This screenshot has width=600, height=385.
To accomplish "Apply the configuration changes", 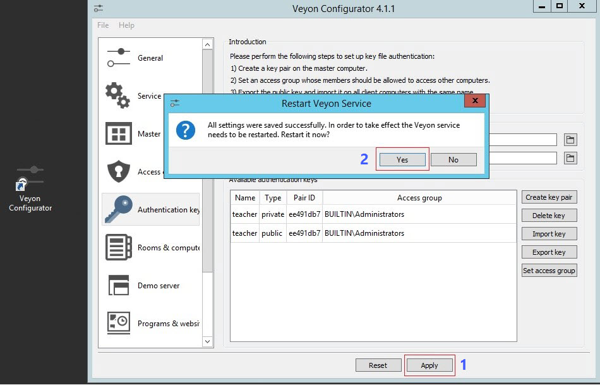I will [429, 365].
